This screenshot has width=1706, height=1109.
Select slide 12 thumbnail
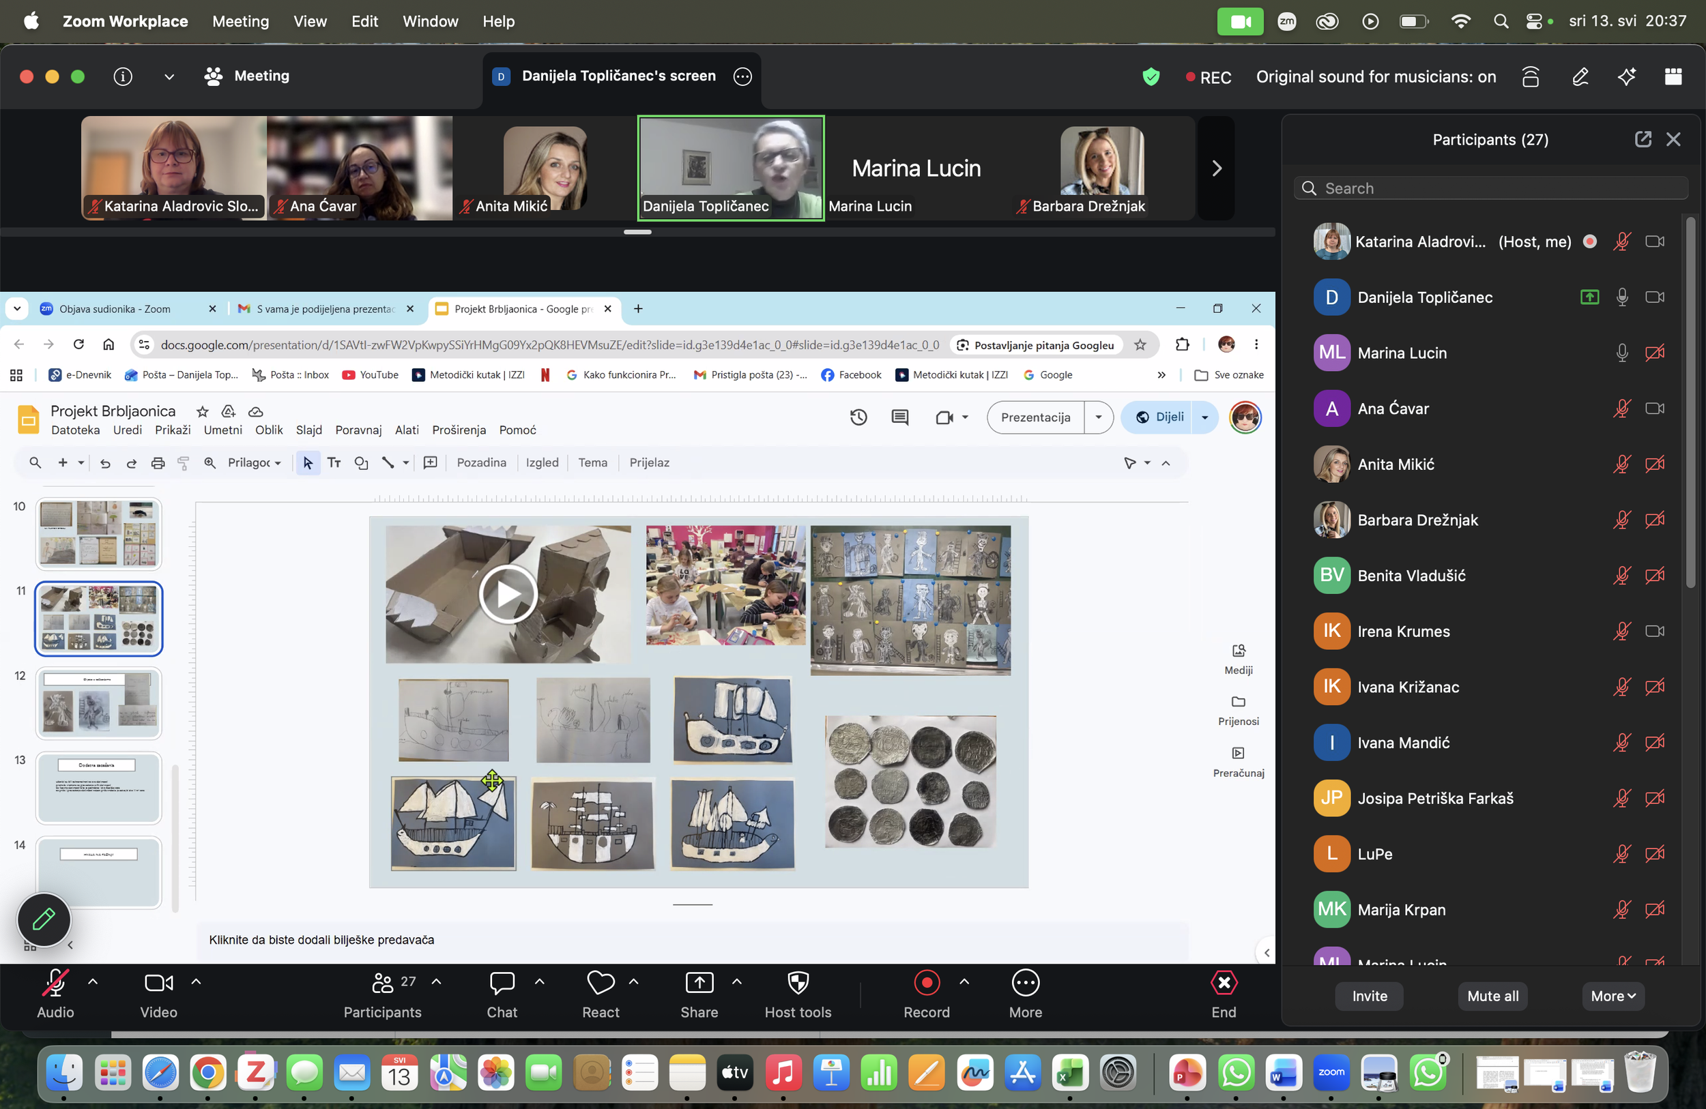(x=99, y=703)
